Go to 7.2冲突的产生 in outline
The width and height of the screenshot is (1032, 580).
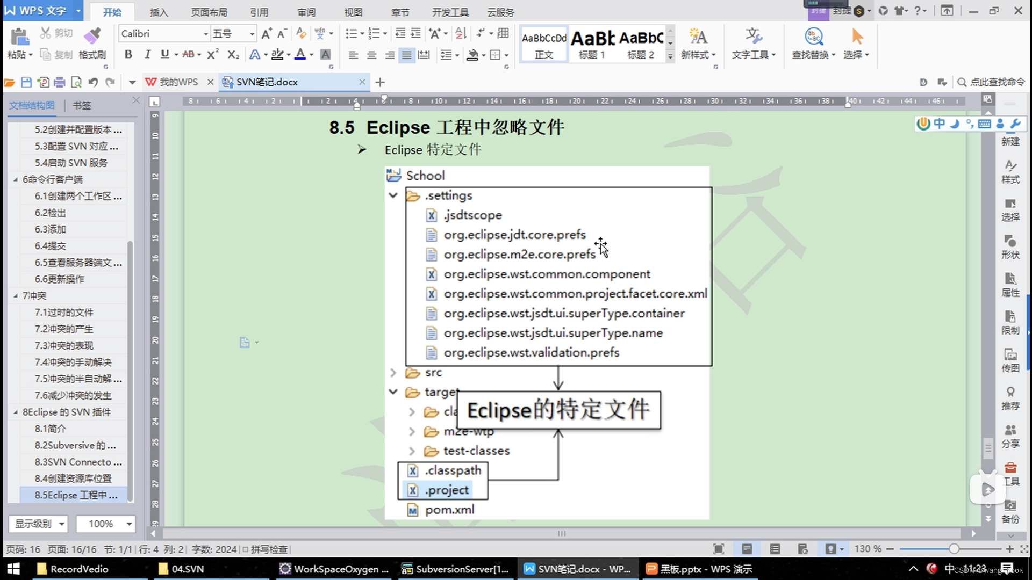pyautogui.click(x=64, y=329)
